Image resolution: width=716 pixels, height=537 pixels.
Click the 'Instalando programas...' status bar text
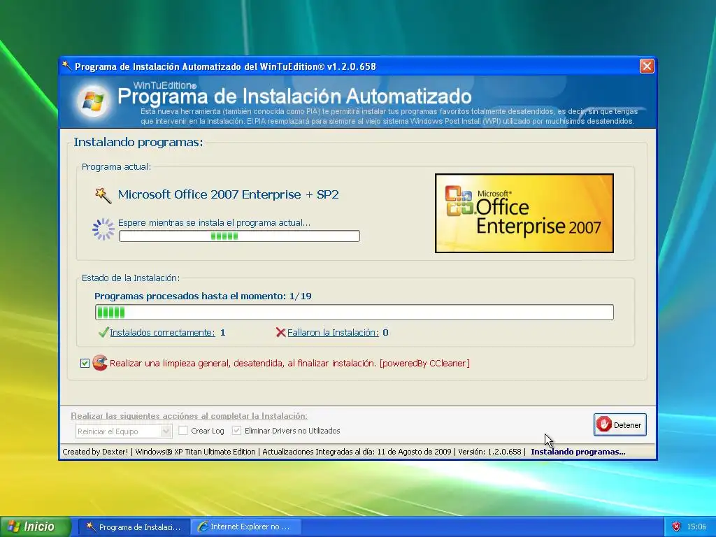click(578, 452)
